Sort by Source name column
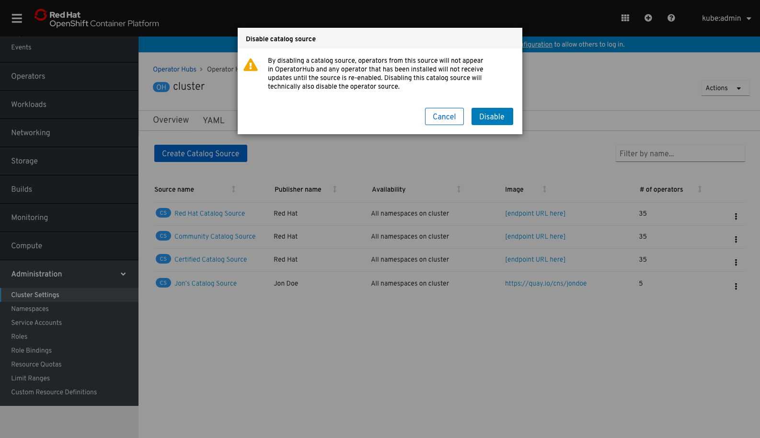 (x=233, y=189)
